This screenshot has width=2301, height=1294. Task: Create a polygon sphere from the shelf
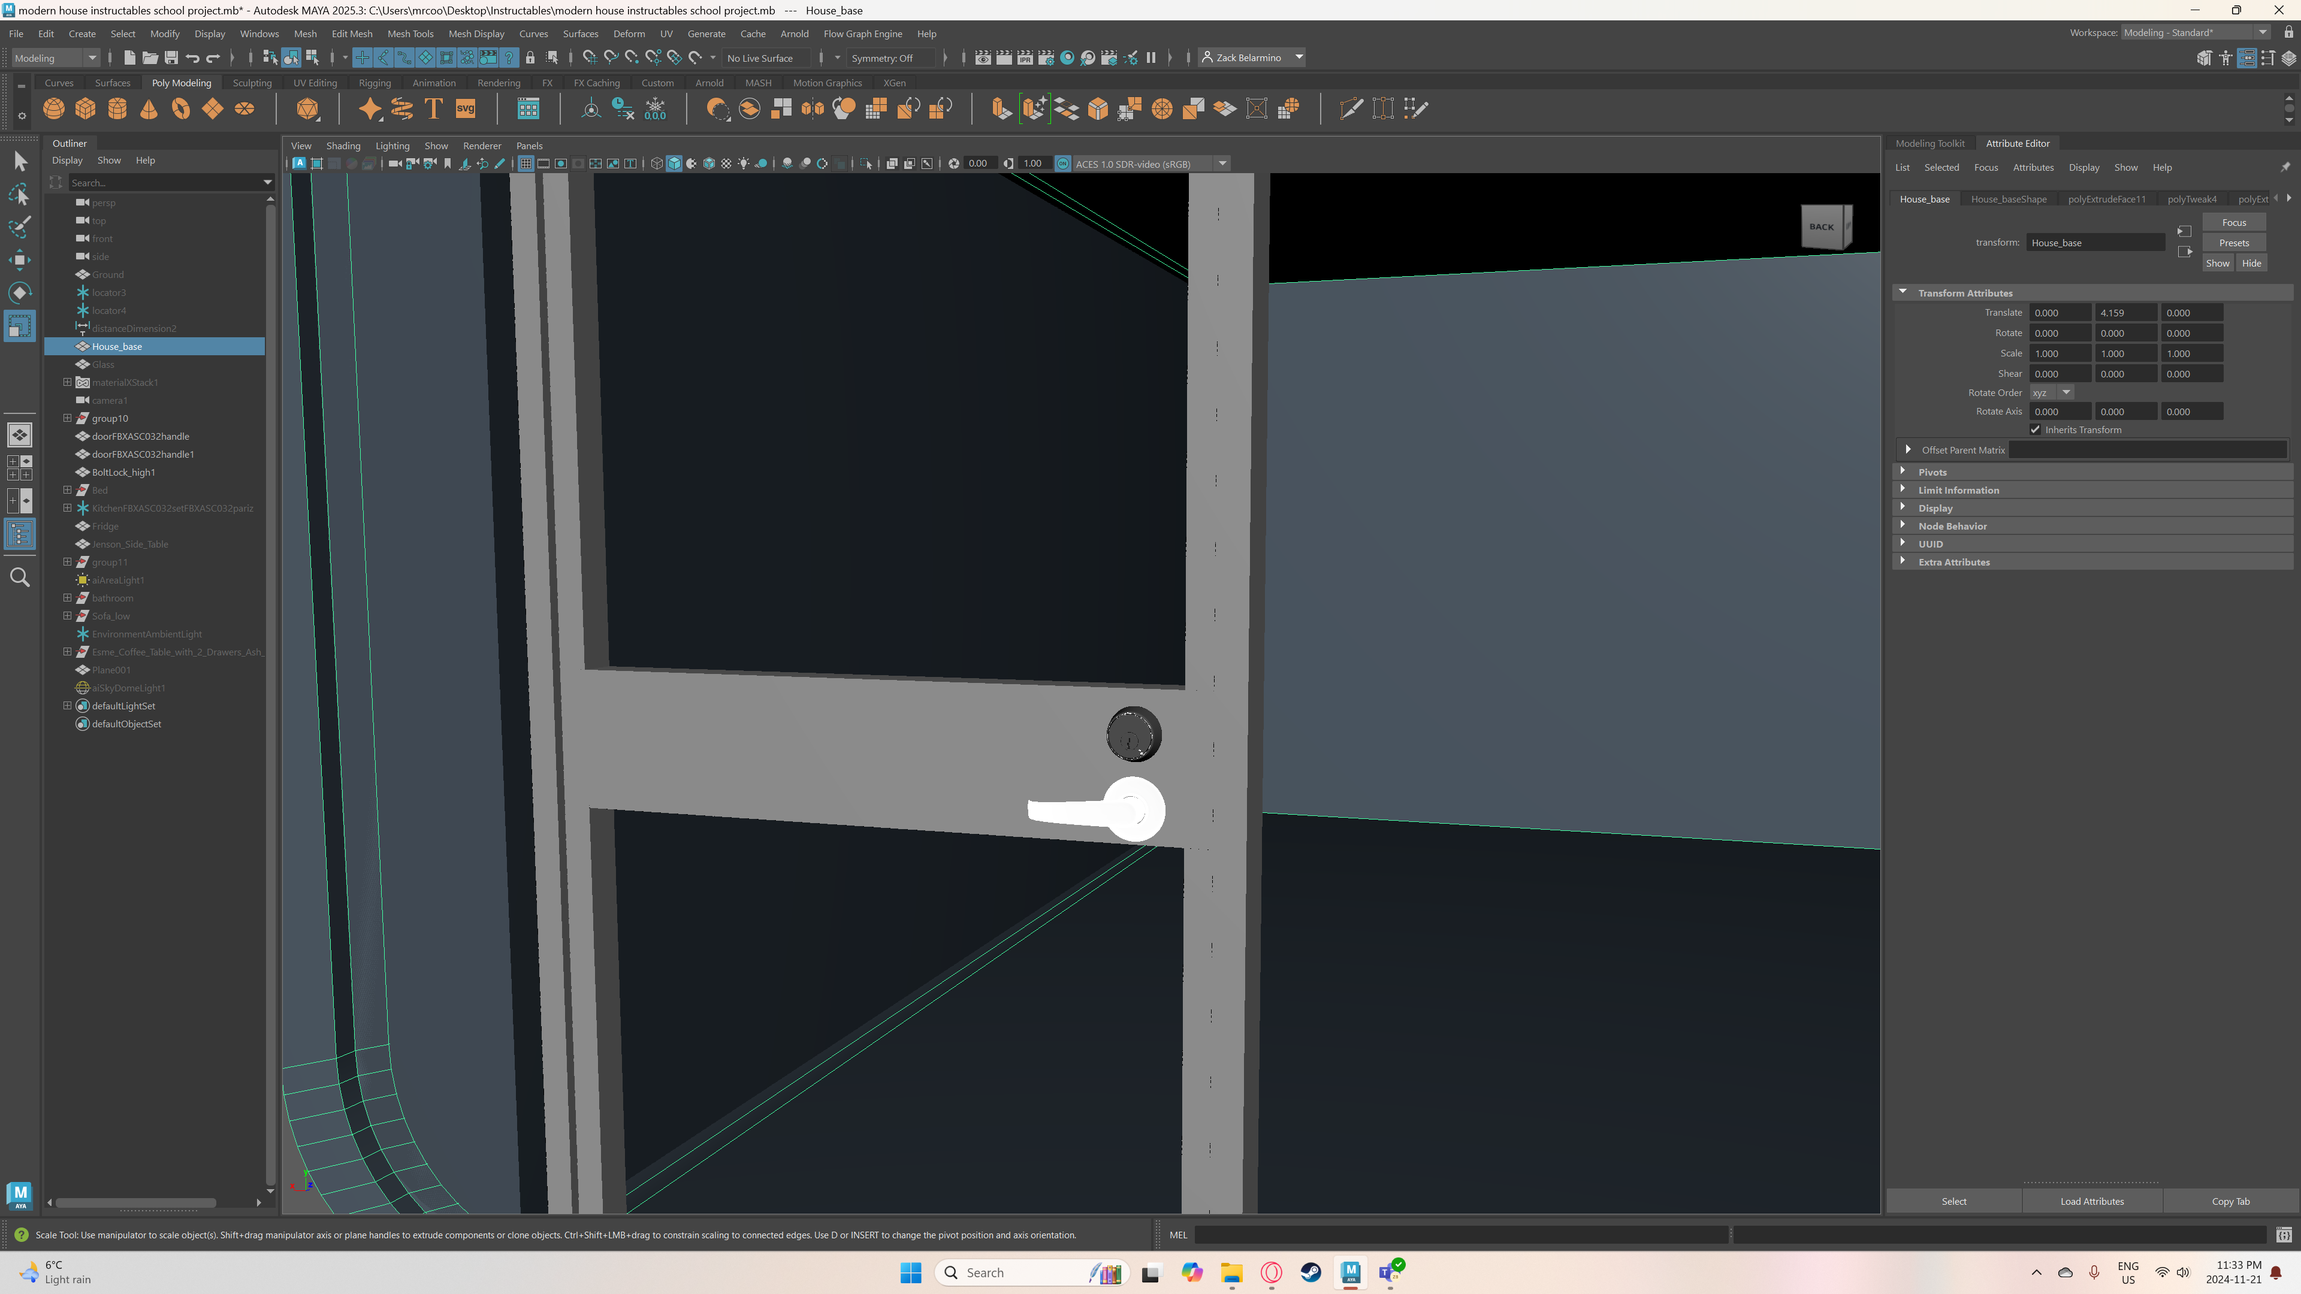tap(53, 109)
